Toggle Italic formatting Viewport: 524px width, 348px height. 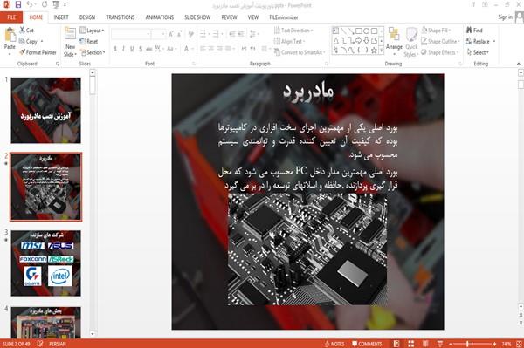[123, 49]
